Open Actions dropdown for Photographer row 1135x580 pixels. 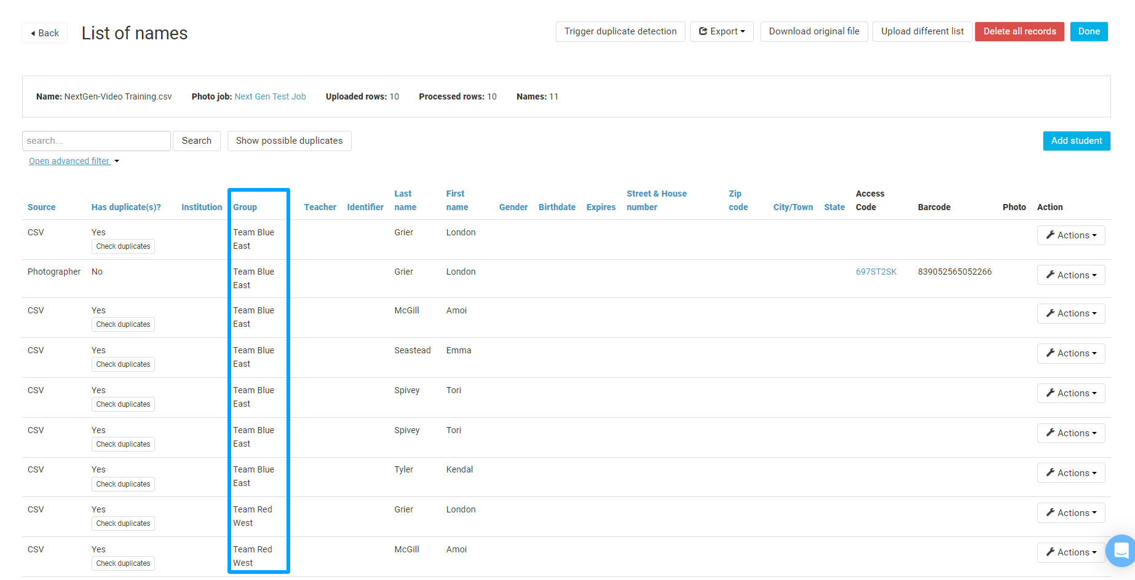pyautogui.click(x=1071, y=275)
